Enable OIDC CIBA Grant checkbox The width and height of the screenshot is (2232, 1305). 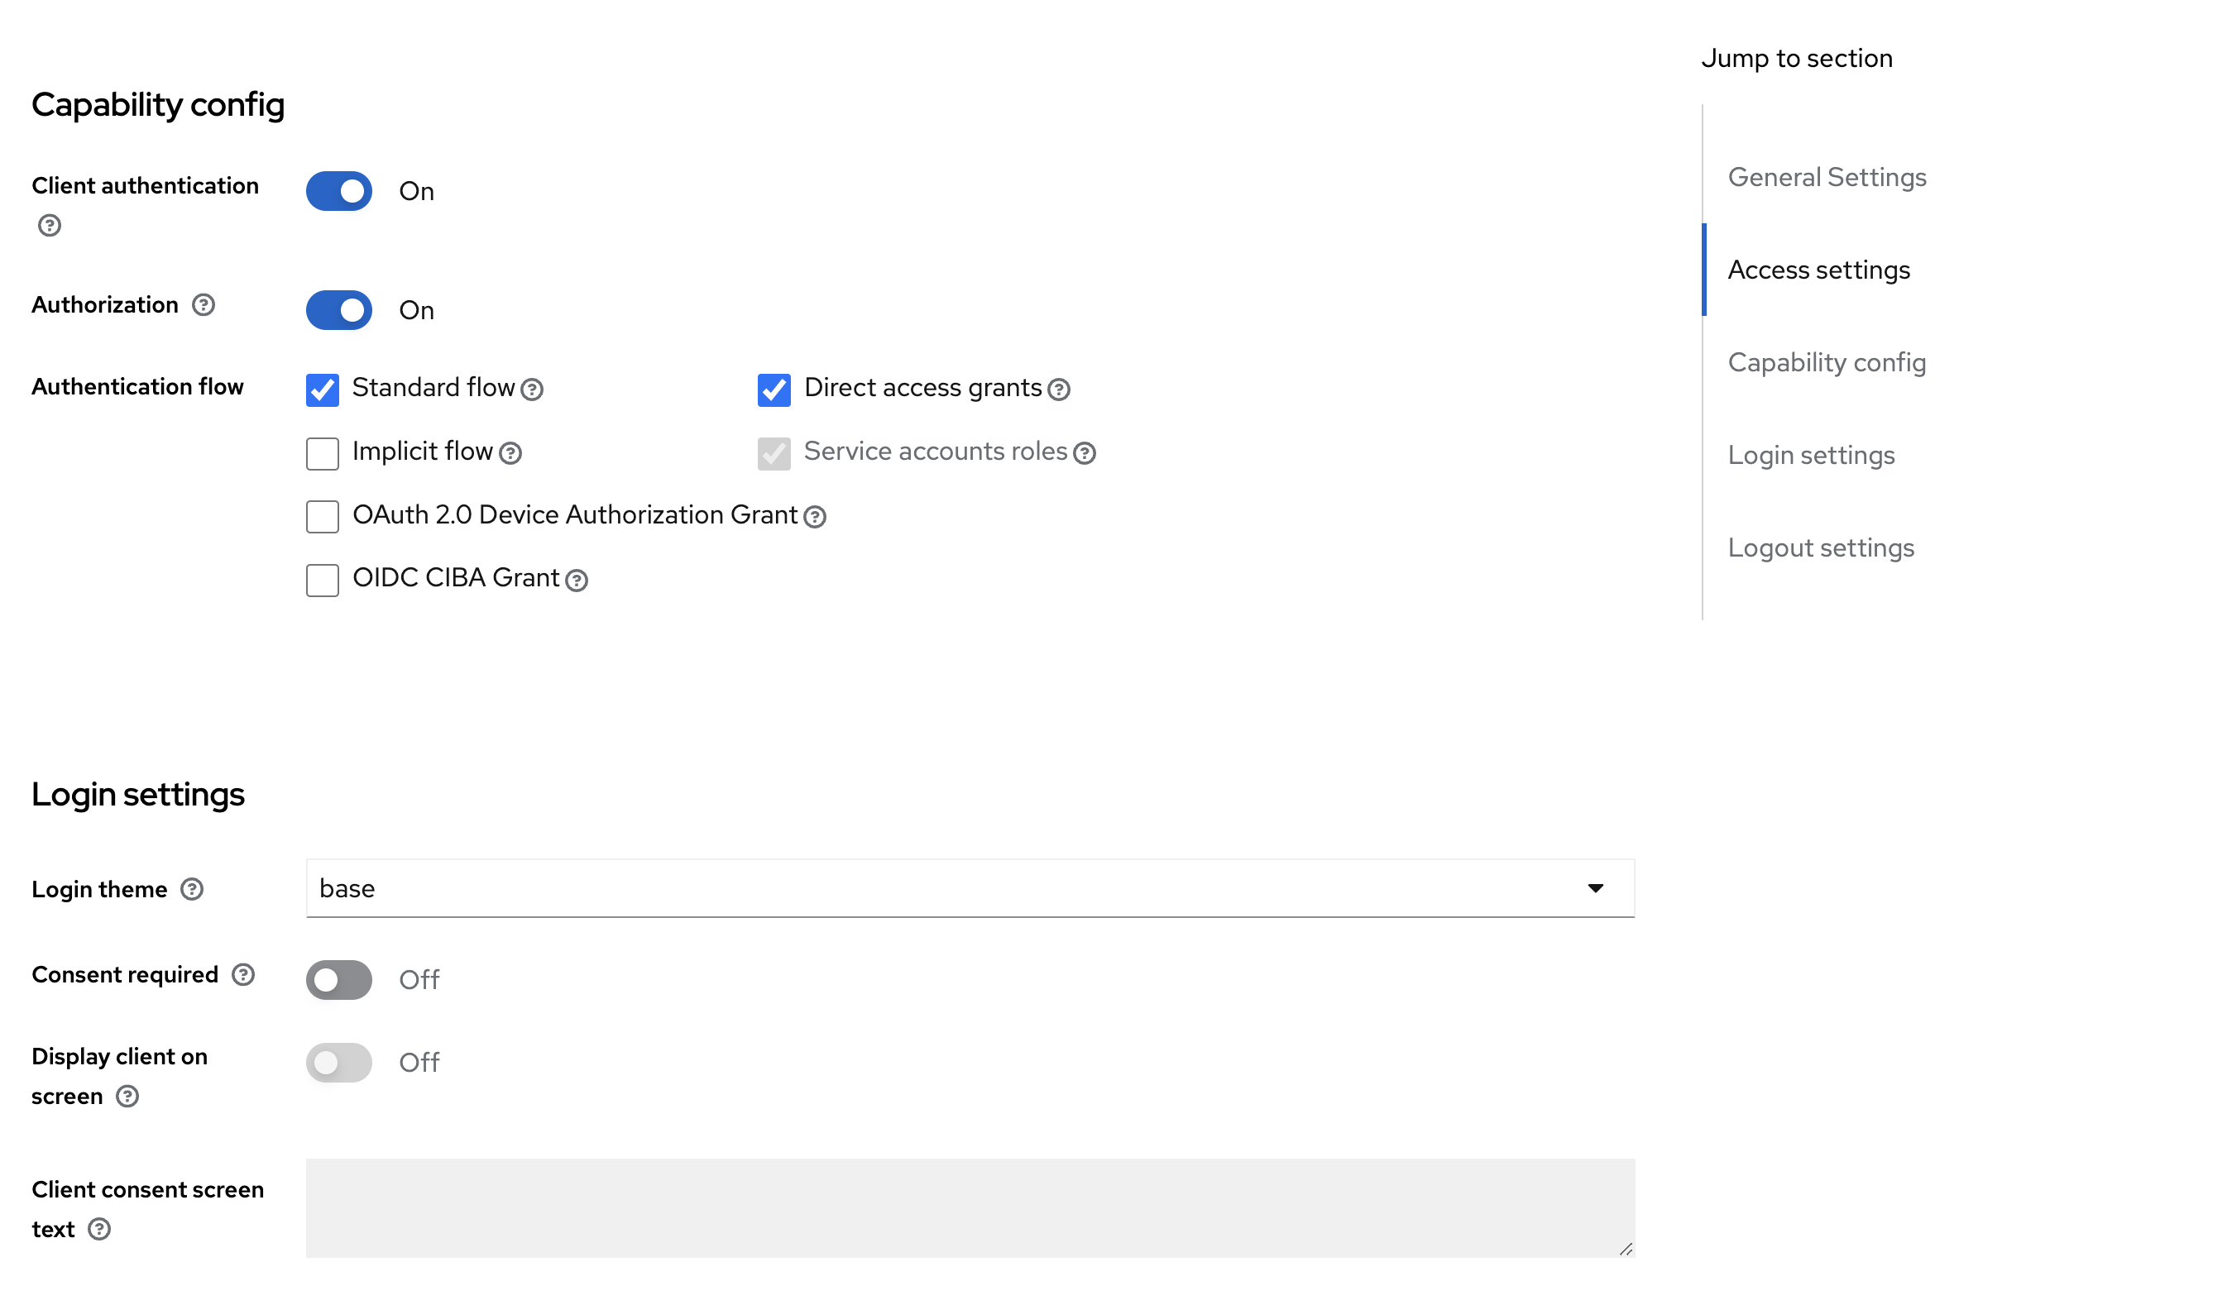(323, 581)
